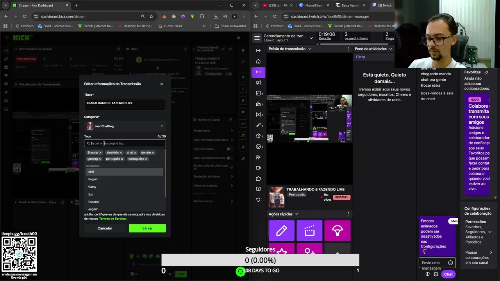
Task: Click the Twitch stream preview thumbnail
Action: coord(309,119)
